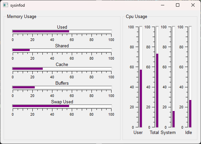Click the Shared memory bar
The width and height of the screenshot is (201, 144).
[62, 50]
